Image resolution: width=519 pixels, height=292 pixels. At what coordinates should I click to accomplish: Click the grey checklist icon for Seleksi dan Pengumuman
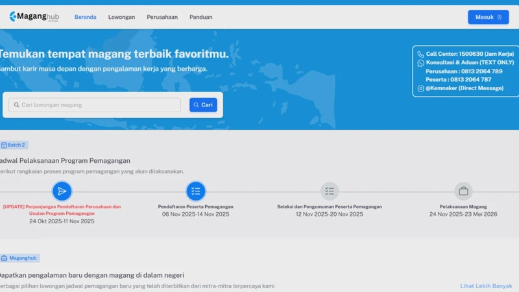click(330, 191)
